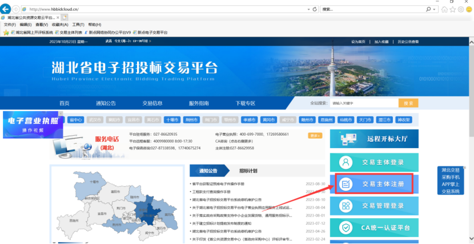The image size is (474, 244).
Task: Click the 交易主体注册 registration icon
Action: (x=346, y=184)
